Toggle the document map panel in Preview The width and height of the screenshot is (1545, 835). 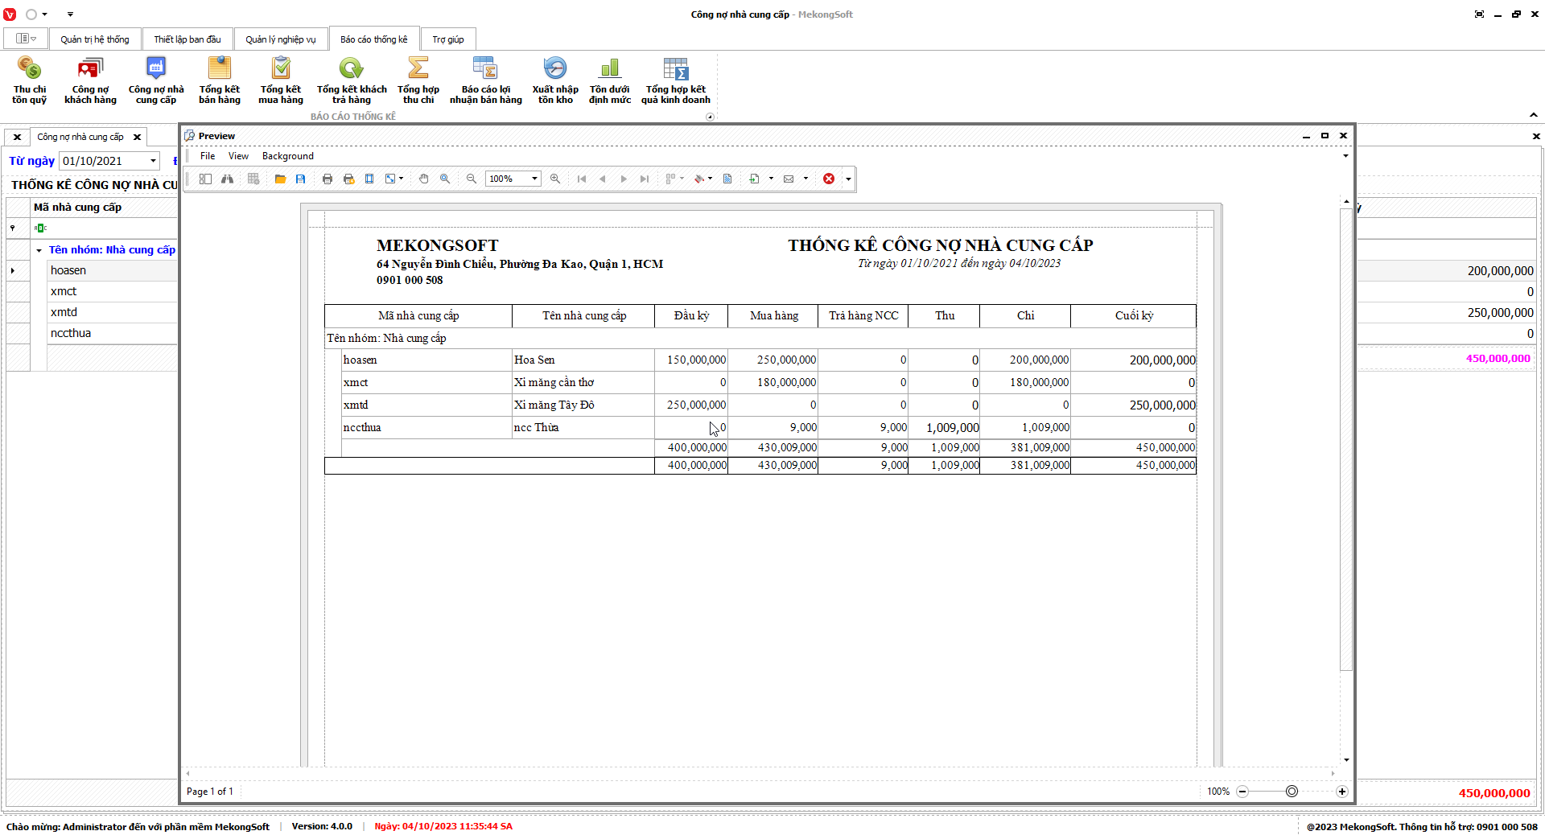[x=205, y=179]
